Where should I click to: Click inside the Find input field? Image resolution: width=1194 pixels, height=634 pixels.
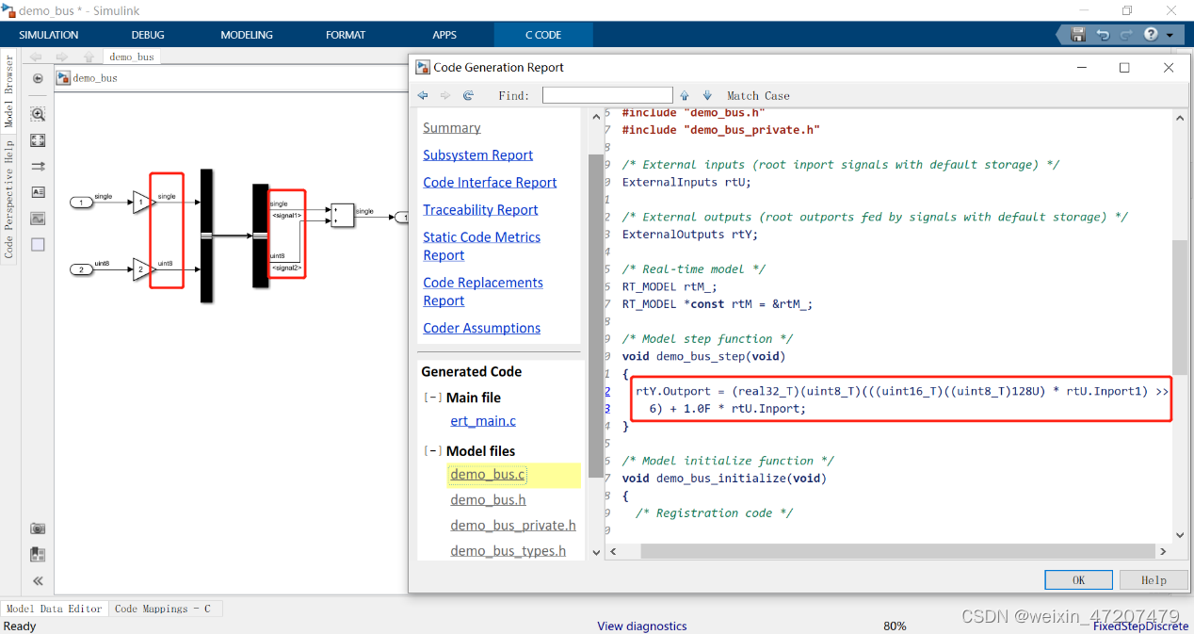click(x=607, y=95)
